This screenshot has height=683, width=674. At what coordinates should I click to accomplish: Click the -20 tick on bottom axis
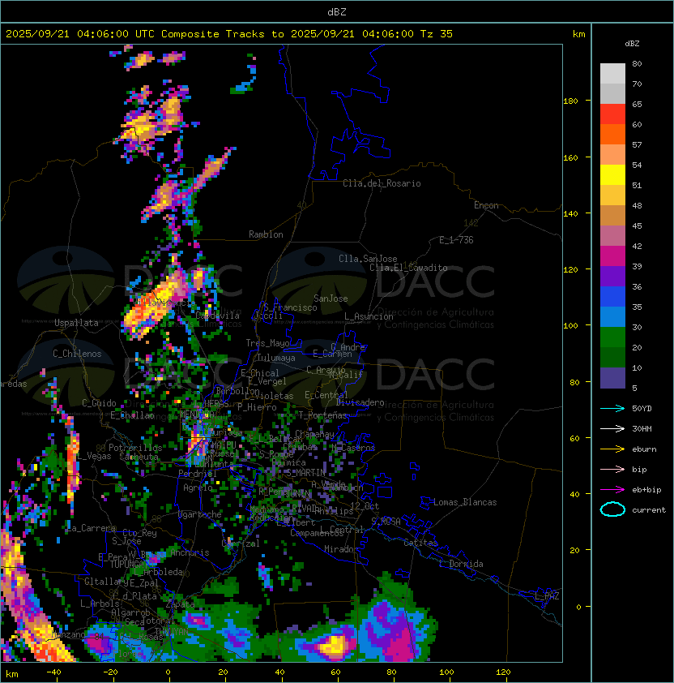(110, 672)
